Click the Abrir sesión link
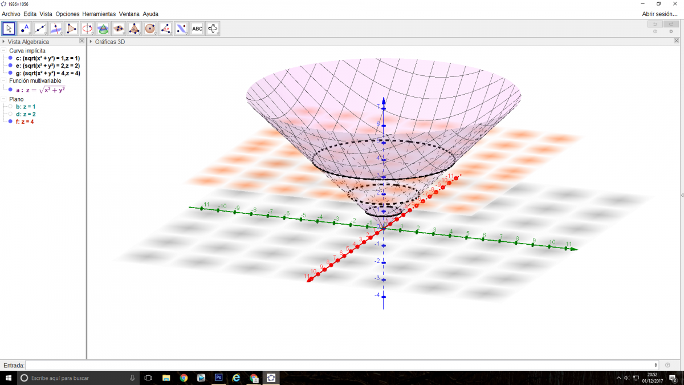Image resolution: width=684 pixels, height=385 pixels. (659, 14)
